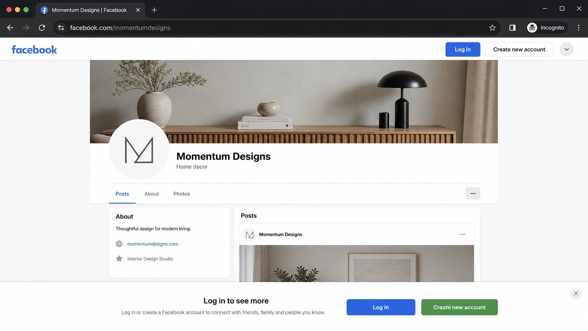
Task: Click the Facebook favicon on the tab
Action: click(44, 10)
